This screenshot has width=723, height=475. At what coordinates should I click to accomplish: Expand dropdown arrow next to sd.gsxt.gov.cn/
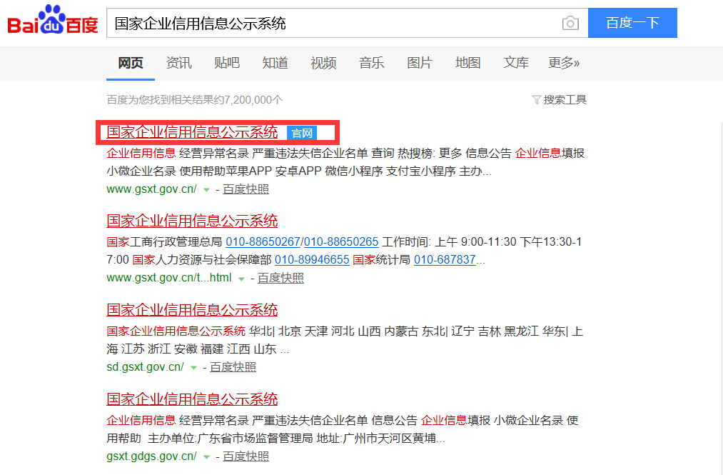coord(193,368)
